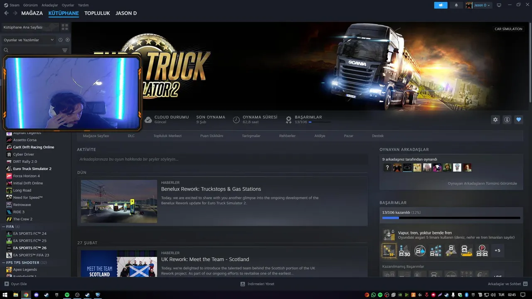Open the Oyunlar menu
Screen dimensions: 532x299
tap(68, 5)
